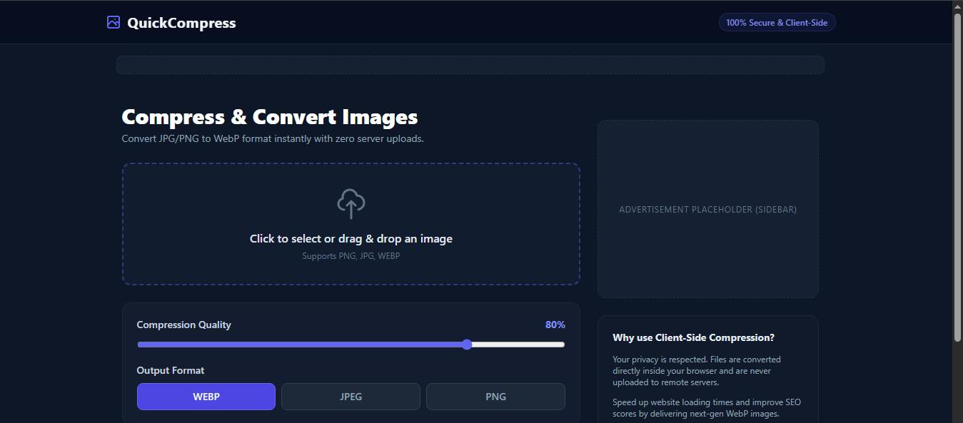Click the QuickCompress site title
Image resolution: width=963 pixels, height=423 pixels.
click(x=181, y=23)
